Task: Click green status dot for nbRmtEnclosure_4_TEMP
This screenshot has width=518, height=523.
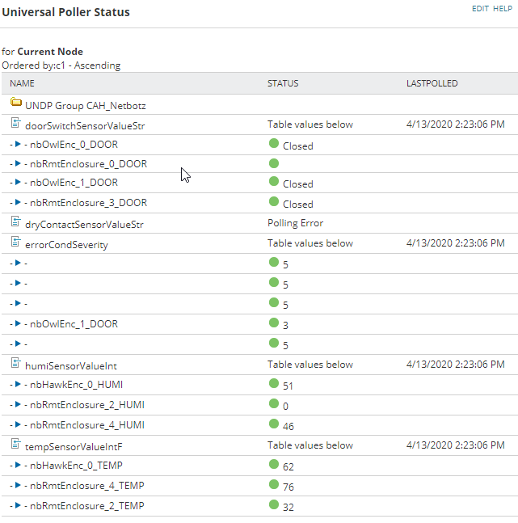Action: coord(274,484)
